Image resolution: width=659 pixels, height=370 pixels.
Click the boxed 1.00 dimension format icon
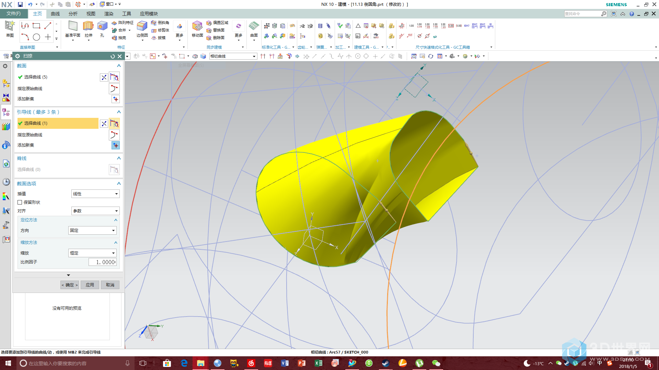(451, 26)
